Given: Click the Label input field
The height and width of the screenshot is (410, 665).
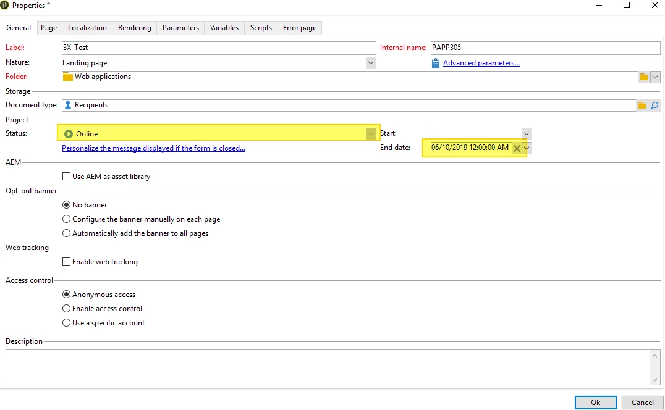Looking at the screenshot, I should tap(219, 48).
